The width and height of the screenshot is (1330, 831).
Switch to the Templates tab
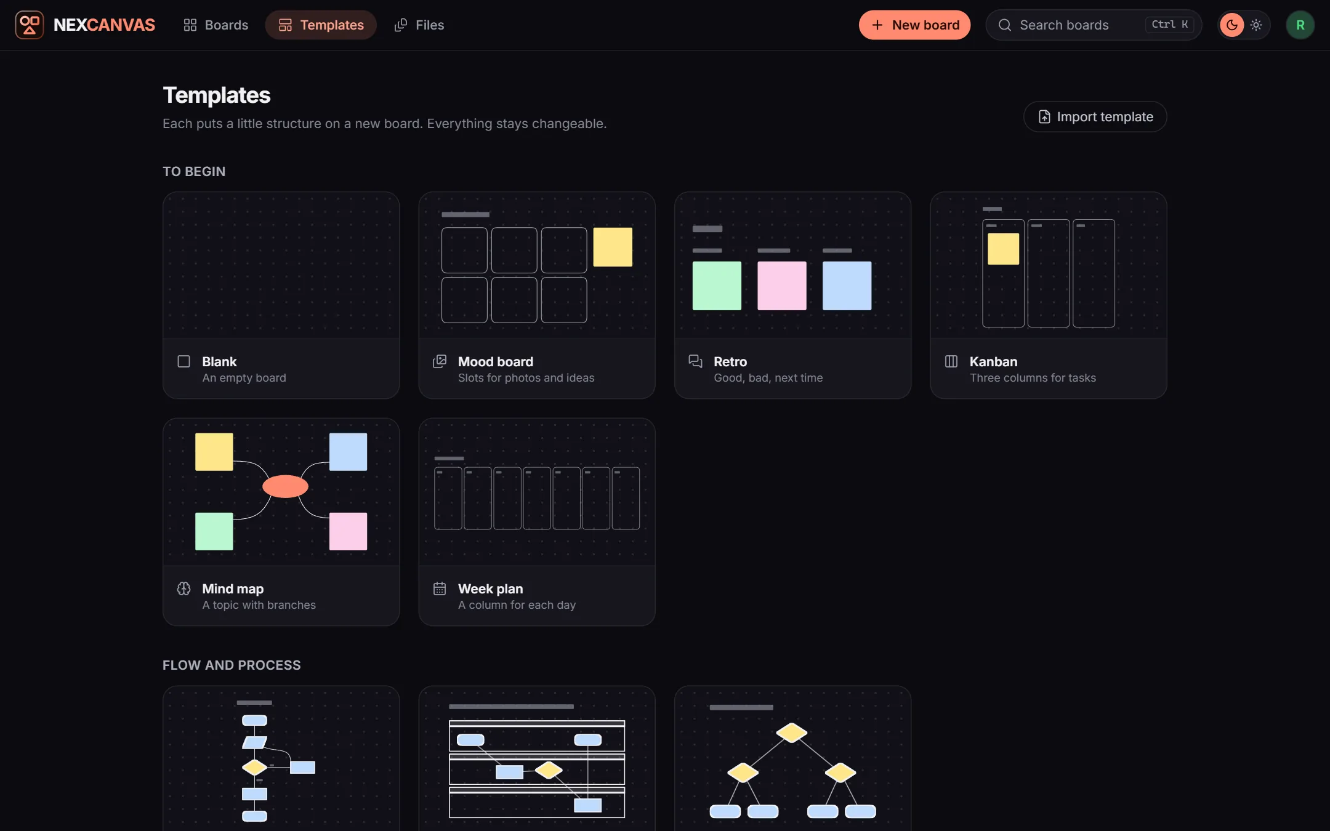tap(321, 25)
